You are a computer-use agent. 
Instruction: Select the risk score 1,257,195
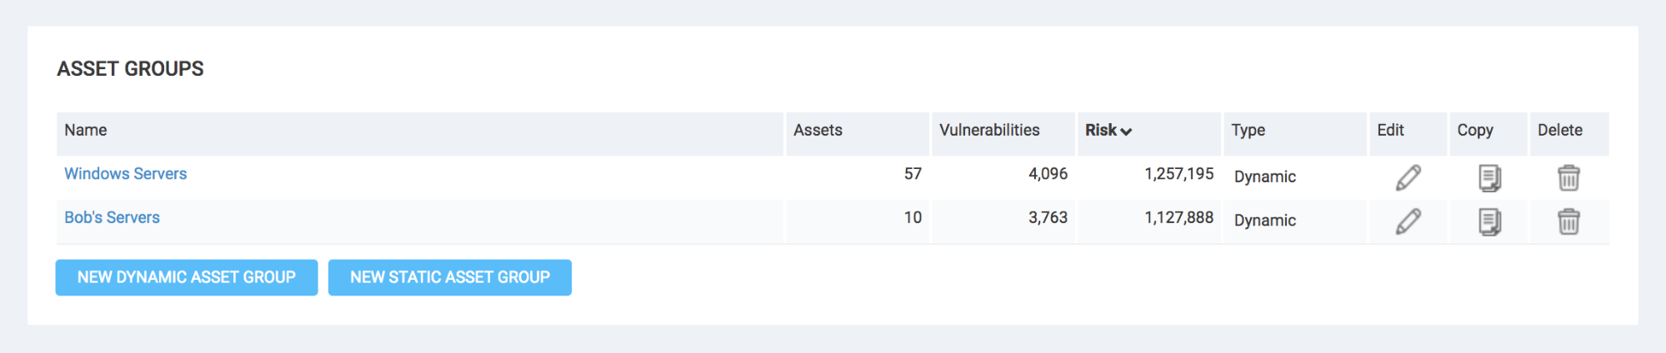(x=1178, y=174)
